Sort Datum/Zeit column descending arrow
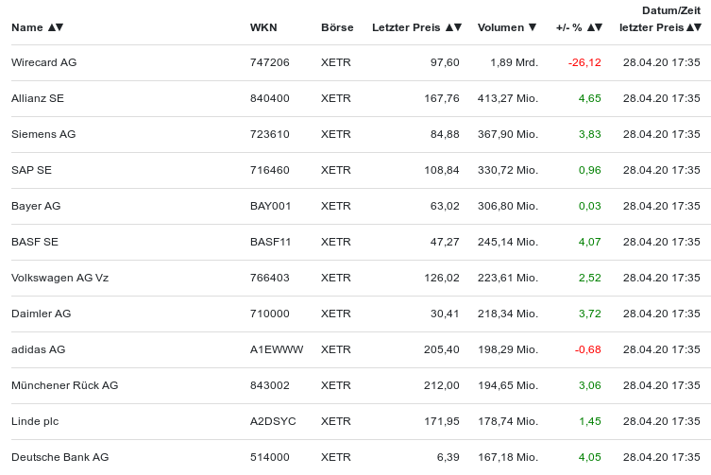This screenshot has height=475, width=711. (699, 27)
